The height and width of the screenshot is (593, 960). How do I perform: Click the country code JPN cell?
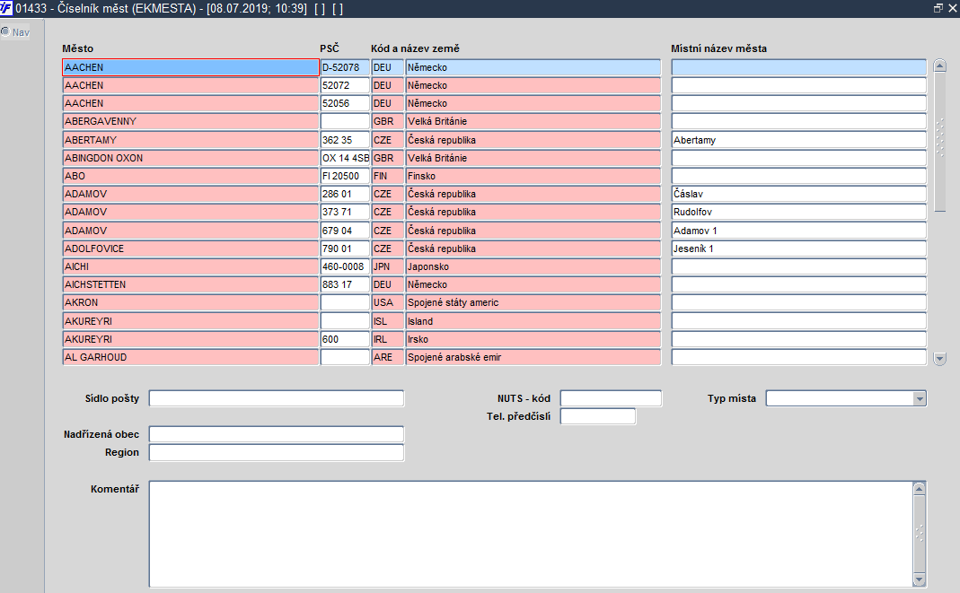(x=388, y=266)
